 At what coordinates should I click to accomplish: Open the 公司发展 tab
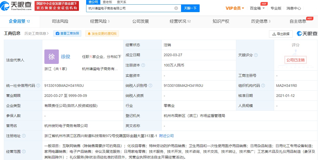pos(141,21)
